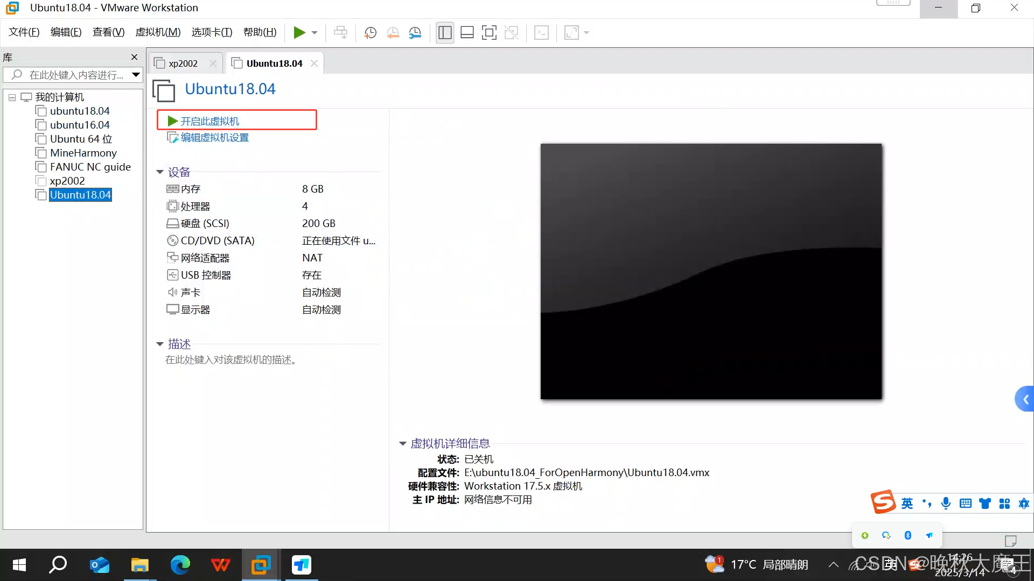The width and height of the screenshot is (1034, 581).
Task: Collapse the 设备 devices section
Action: coord(160,172)
